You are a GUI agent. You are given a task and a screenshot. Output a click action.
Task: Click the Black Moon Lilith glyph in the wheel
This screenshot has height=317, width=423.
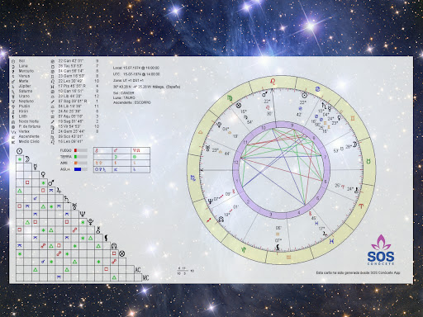pos(278,248)
